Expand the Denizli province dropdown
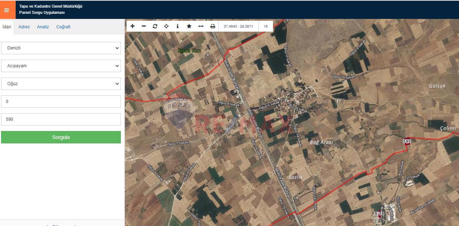The width and height of the screenshot is (459, 226). coord(61,48)
